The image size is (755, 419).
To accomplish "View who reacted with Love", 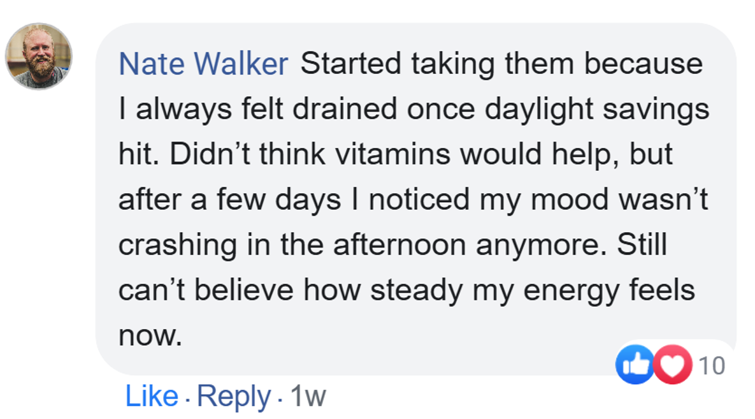I will point(673,365).
